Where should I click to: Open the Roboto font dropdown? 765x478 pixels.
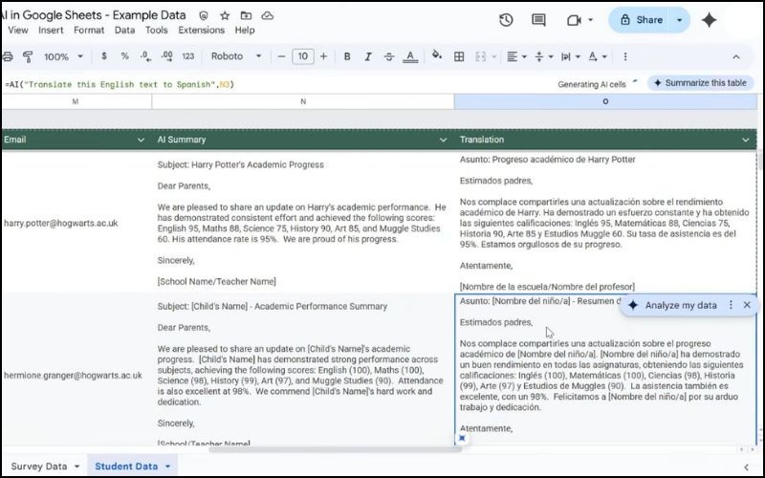pyautogui.click(x=237, y=56)
